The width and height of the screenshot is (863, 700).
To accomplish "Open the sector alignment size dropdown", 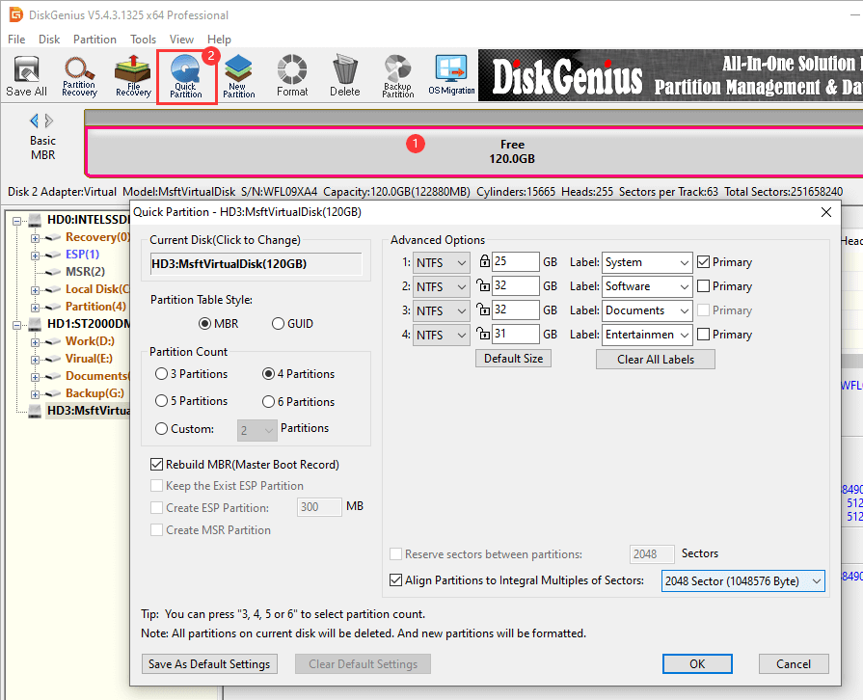I will (x=742, y=580).
